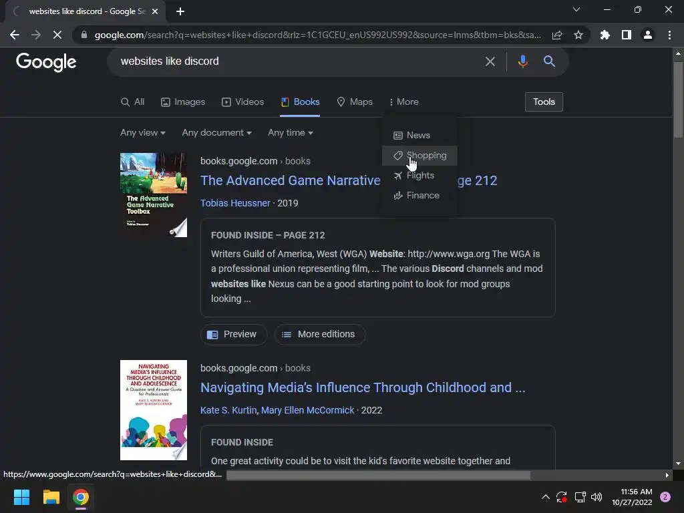The width and height of the screenshot is (684, 513).
Task: Choose News from the More menu
Action: pyautogui.click(x=419, y=135)
